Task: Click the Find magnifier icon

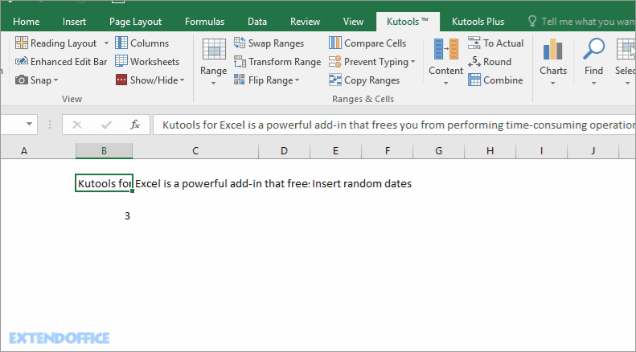Action: (x=593, y=50)
